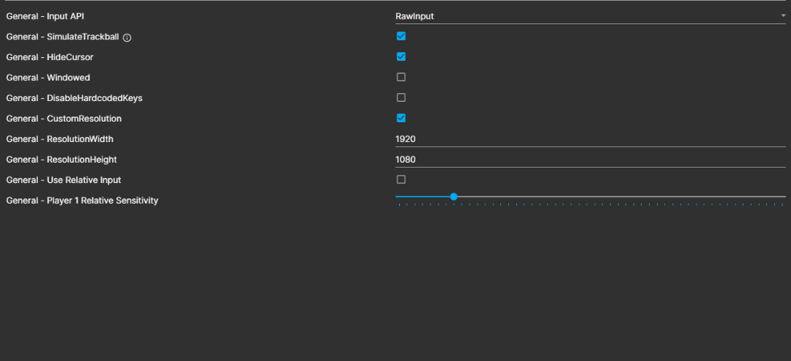Enable the Use Relative Input checkbox
The image size is (791, 361).
click(401, 179)
